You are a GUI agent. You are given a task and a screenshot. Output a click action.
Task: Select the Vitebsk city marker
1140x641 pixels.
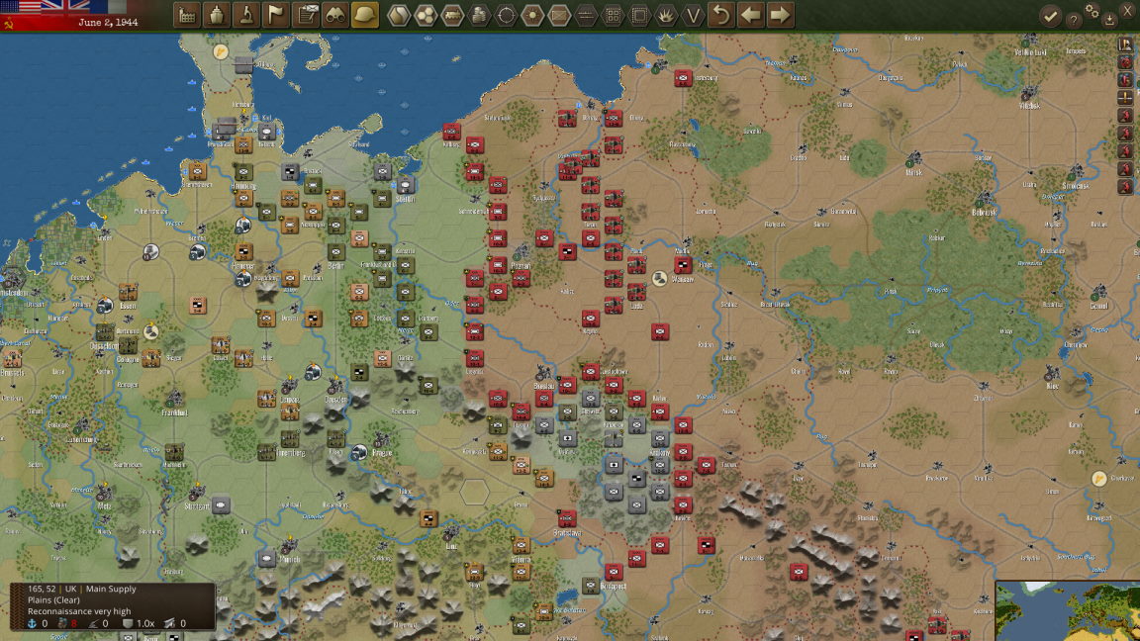[1029, 95]
